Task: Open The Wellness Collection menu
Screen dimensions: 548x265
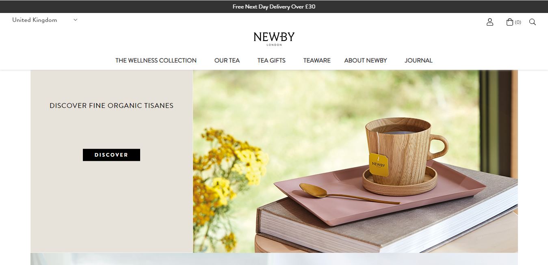Action: pos(156,60)
